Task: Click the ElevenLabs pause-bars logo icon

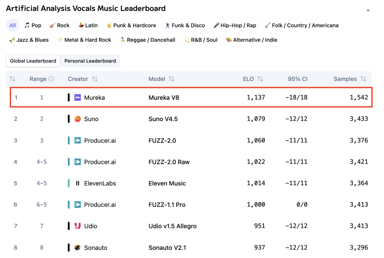Action: (x=78, y=183)
